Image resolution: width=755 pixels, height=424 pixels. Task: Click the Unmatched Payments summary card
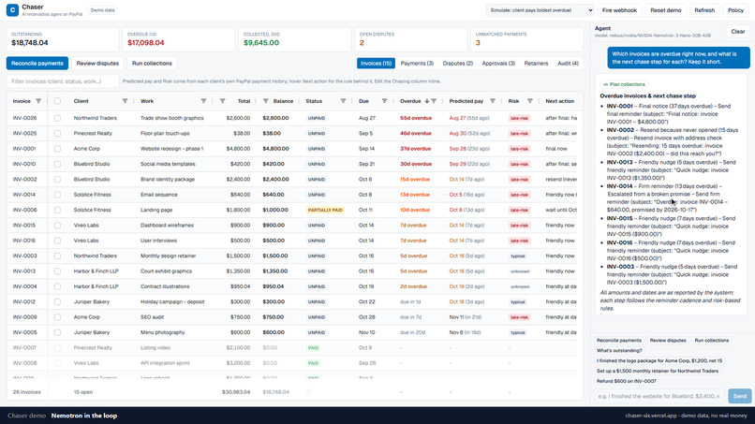(x=526, y=39)
